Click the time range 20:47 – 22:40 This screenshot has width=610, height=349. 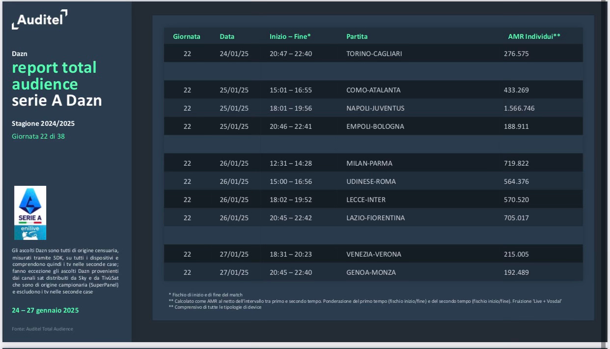click(x=291, y=54)
